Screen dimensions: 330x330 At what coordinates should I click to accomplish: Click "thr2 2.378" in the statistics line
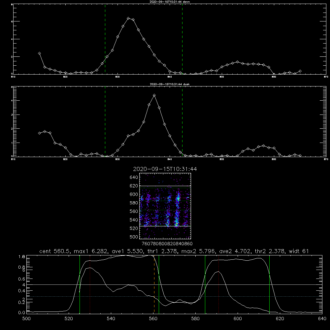point(270,251)
